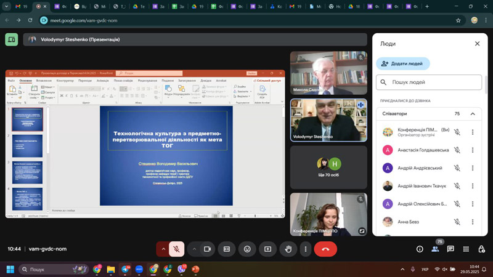Toggle the camera on or off

tap(208, 249)
